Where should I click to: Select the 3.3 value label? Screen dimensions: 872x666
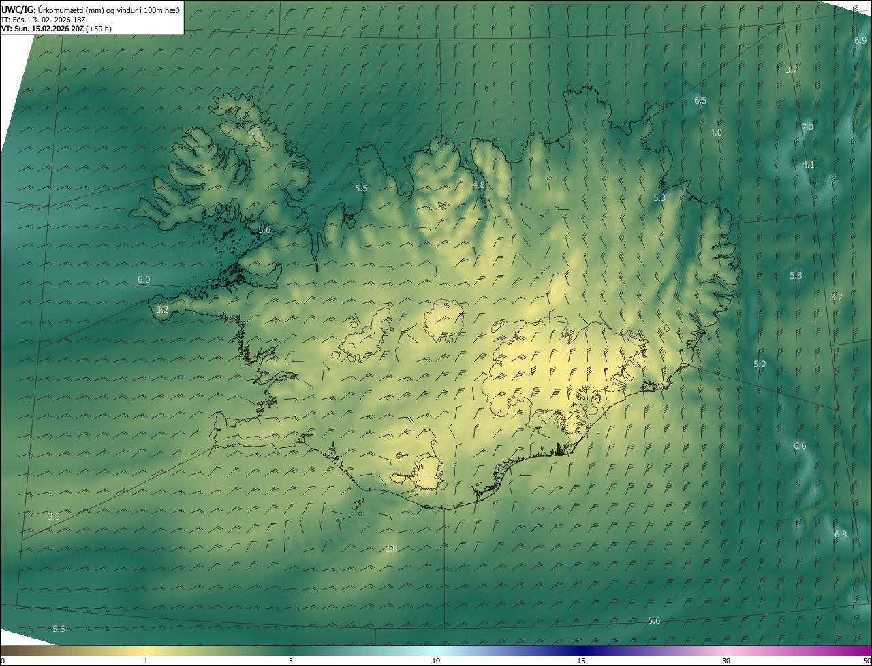pos(54,516)
